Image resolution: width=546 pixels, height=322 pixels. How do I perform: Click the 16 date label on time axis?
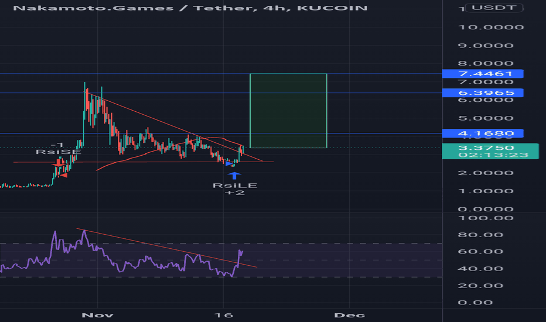pyautogui.click(x=223, y=316)
